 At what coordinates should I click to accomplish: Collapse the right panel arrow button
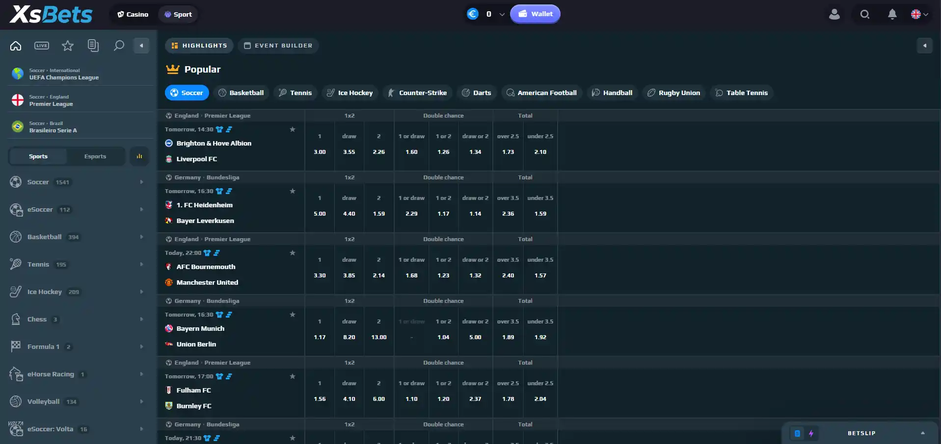coord(925,46)
